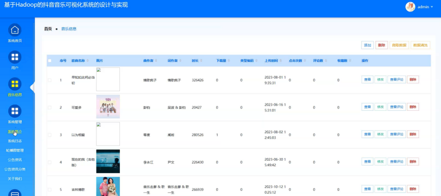
Task: Click 修改 for 早知如此何必当初 row
Action: (x=380, y=79)
